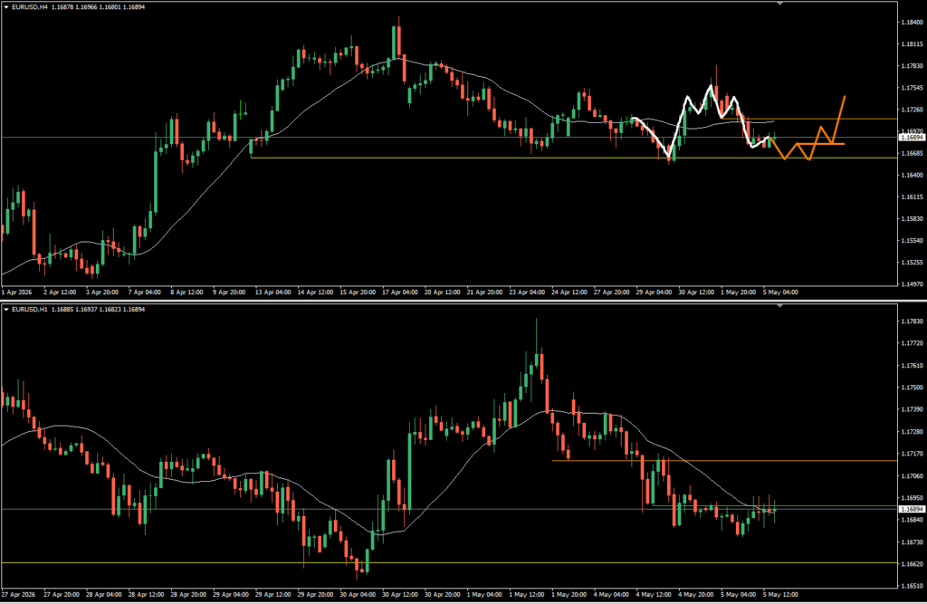Select the 1.16894 price label on H4 axis
The width and height of the screenshot is (927, 604).
pos(913,138)
